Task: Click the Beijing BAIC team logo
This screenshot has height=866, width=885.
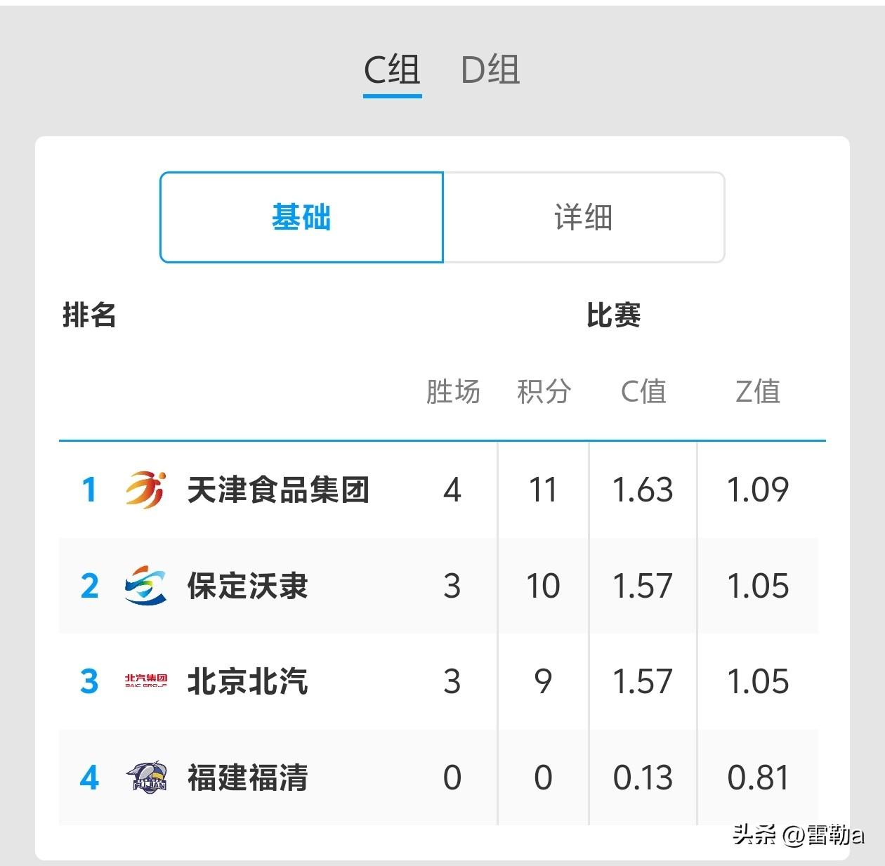Action: coord(146,681)
